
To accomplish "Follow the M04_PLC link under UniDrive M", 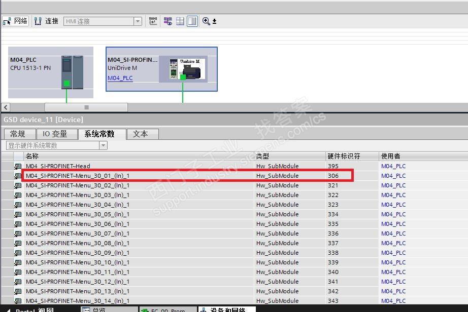I will (120, 78).
